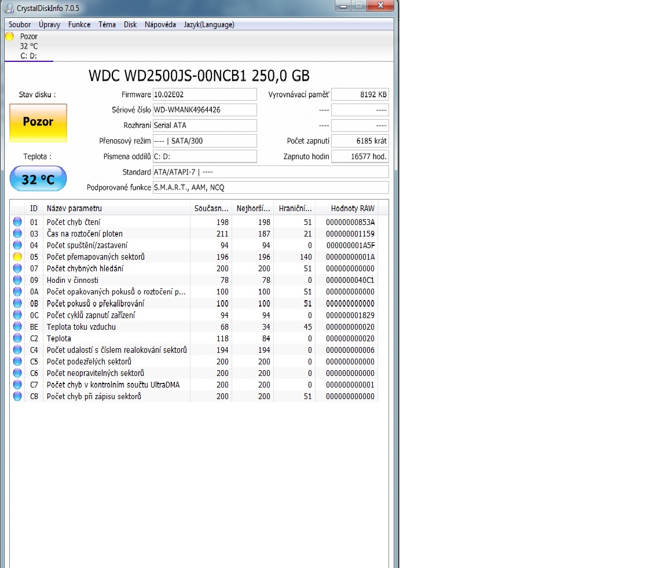Click the blue status orb for attribute 07

pyautogui.click(x=17, y=268)
